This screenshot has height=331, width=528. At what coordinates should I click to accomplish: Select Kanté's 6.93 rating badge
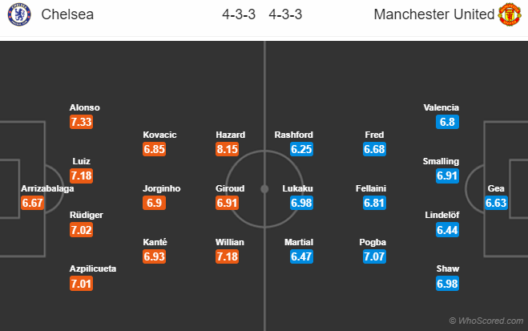pos(154,256)
